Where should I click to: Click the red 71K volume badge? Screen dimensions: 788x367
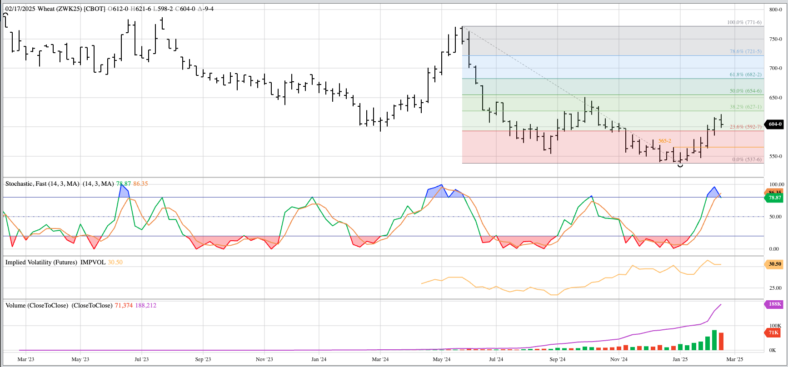click(x=773, y=333)
